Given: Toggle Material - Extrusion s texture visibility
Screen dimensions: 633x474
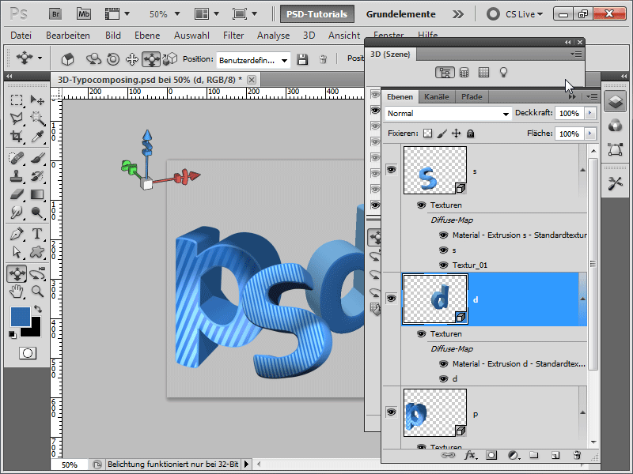Looking at the screenshot, I should [x=443, y=235].
